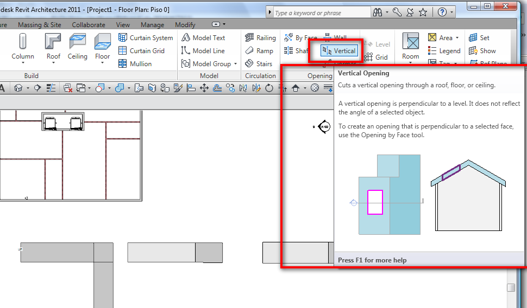Screen dimensions: 527x308
Task: Toggle Thin Lines display
Action: coord(51,88)
